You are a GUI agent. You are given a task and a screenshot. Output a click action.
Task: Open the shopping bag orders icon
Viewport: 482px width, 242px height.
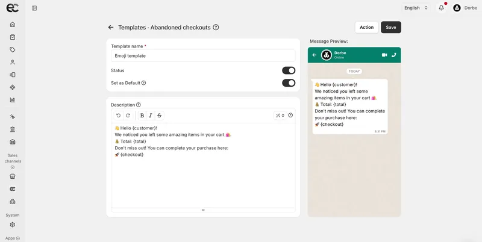(12, 37)
